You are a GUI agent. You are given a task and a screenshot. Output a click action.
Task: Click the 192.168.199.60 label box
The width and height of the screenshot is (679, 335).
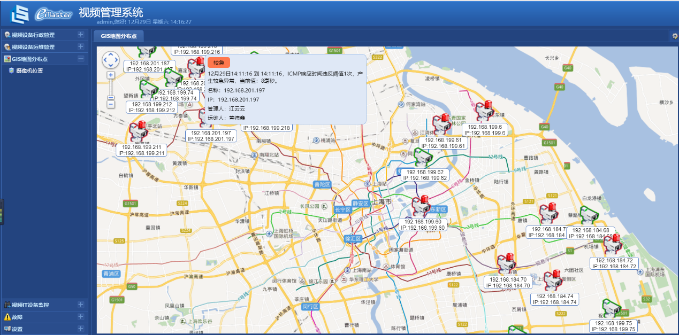coord(423,224)
